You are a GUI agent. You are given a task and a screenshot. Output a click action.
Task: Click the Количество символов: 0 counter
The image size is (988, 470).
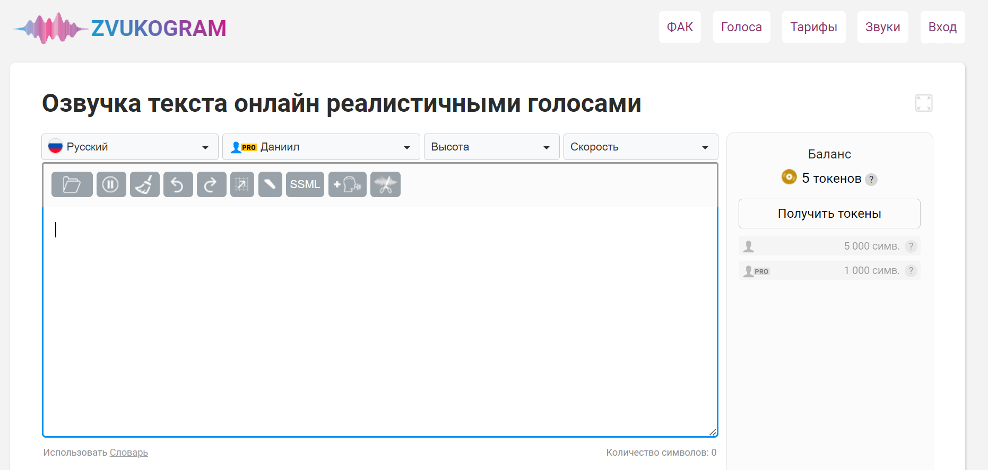661,453
